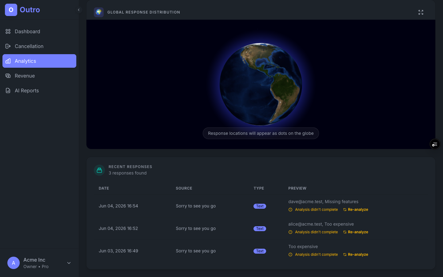Screen dimensions: 443x277
Task: Click the Revenue icon in sidebar
Action: click(8, 76)
